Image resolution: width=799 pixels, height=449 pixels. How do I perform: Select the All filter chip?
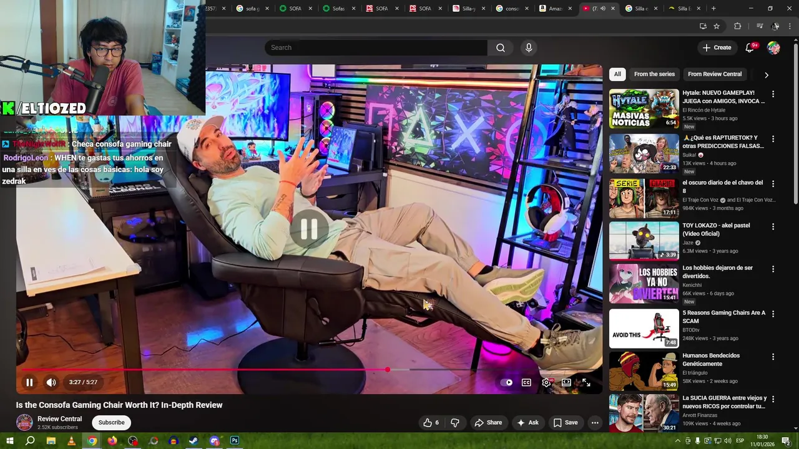(x=617, y=74)
